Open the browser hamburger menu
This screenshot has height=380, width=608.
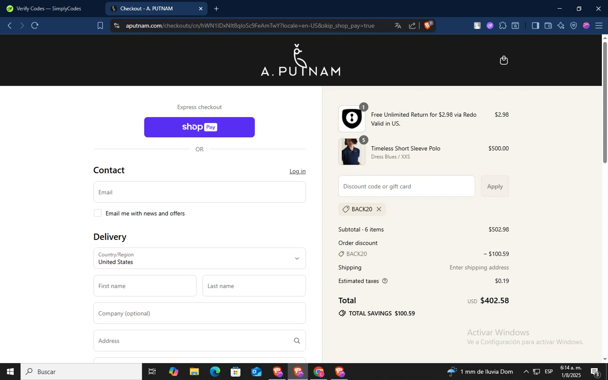coord(599,26)
